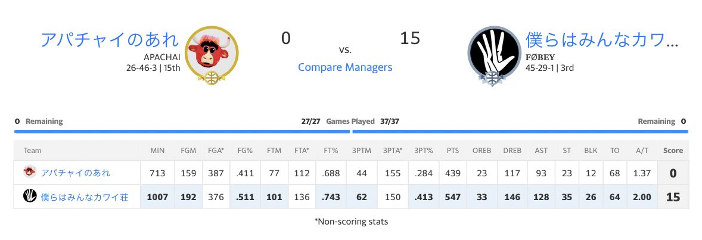
Task: Open アパチャイのあれ link in stats table
Action: click(76, 173)
